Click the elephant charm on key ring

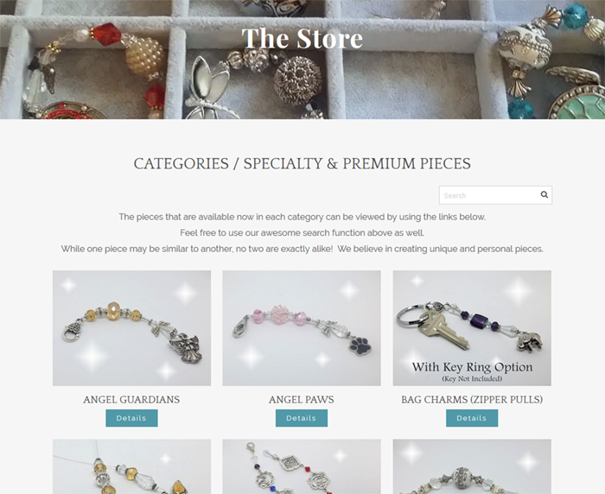coord(530,341)
